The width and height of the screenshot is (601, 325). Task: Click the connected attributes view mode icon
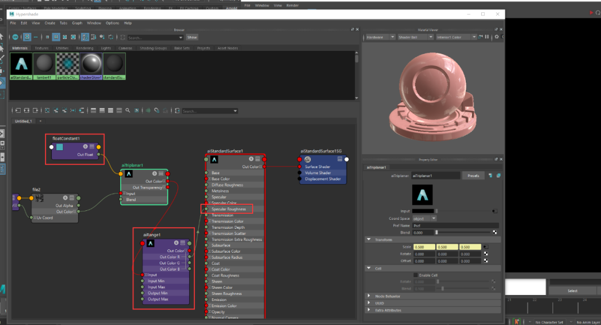102,110
